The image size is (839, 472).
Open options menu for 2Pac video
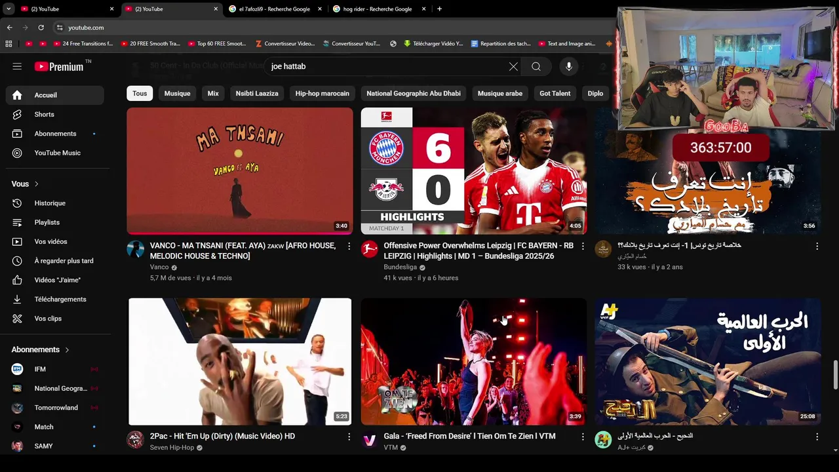[x=349, y=437]
